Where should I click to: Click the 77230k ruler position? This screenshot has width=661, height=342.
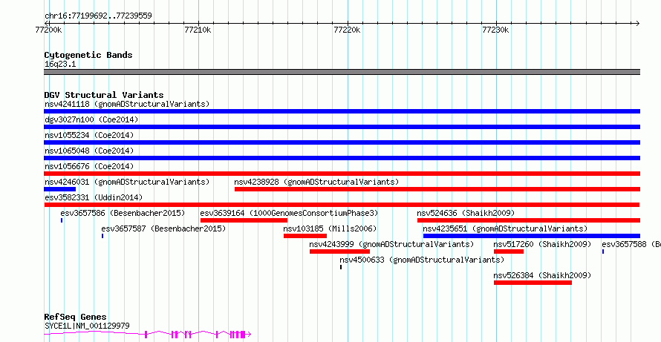pyautogui.click(x=496, y=30)
